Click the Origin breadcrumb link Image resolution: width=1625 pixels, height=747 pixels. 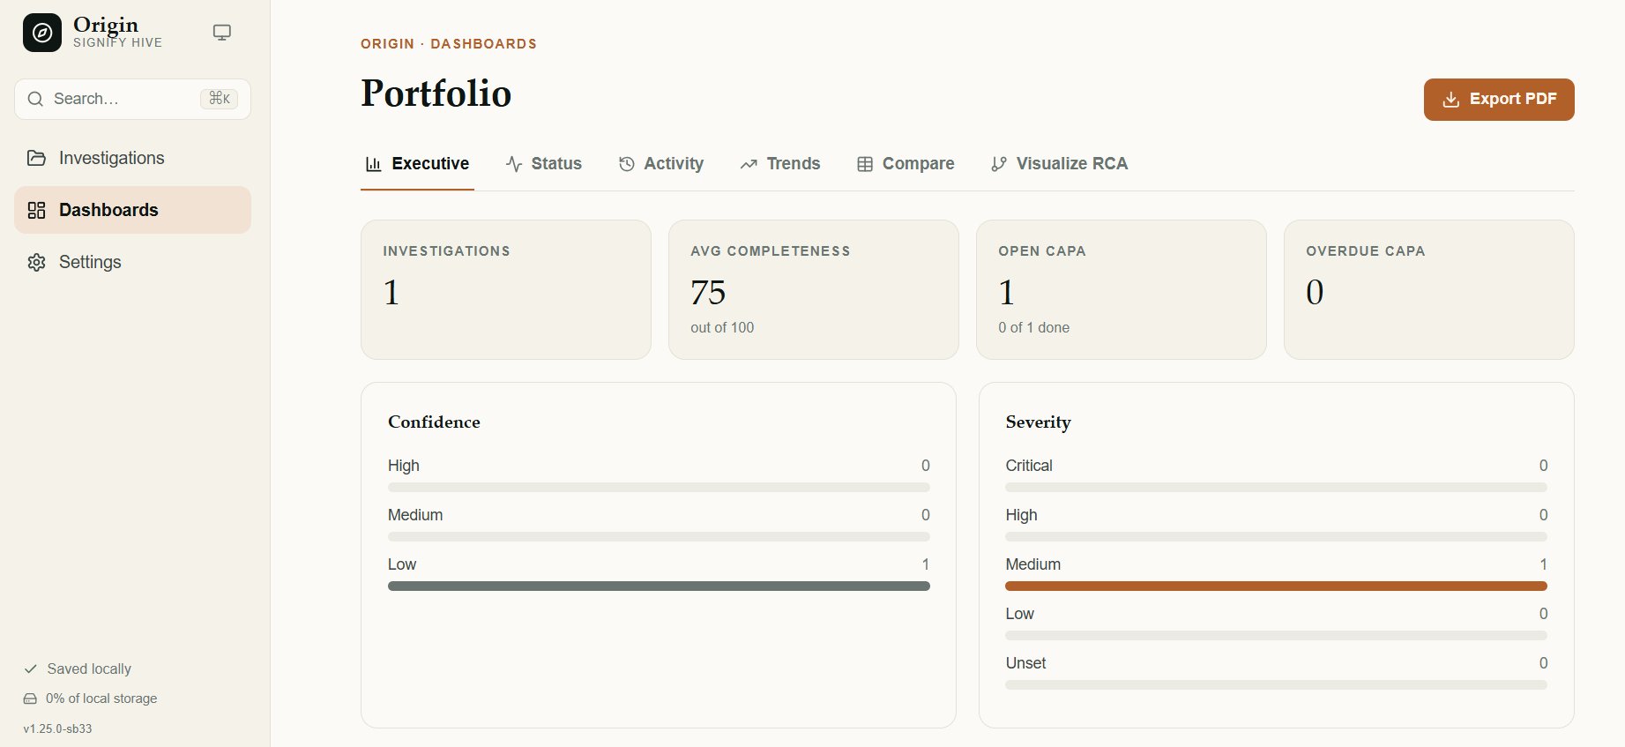387,44
